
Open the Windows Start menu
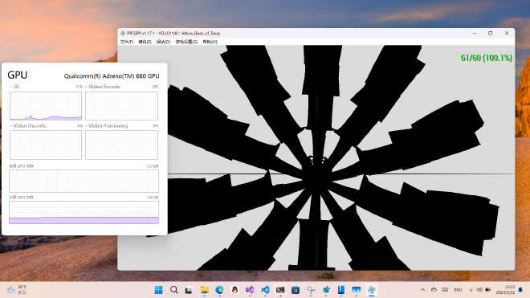158,290
